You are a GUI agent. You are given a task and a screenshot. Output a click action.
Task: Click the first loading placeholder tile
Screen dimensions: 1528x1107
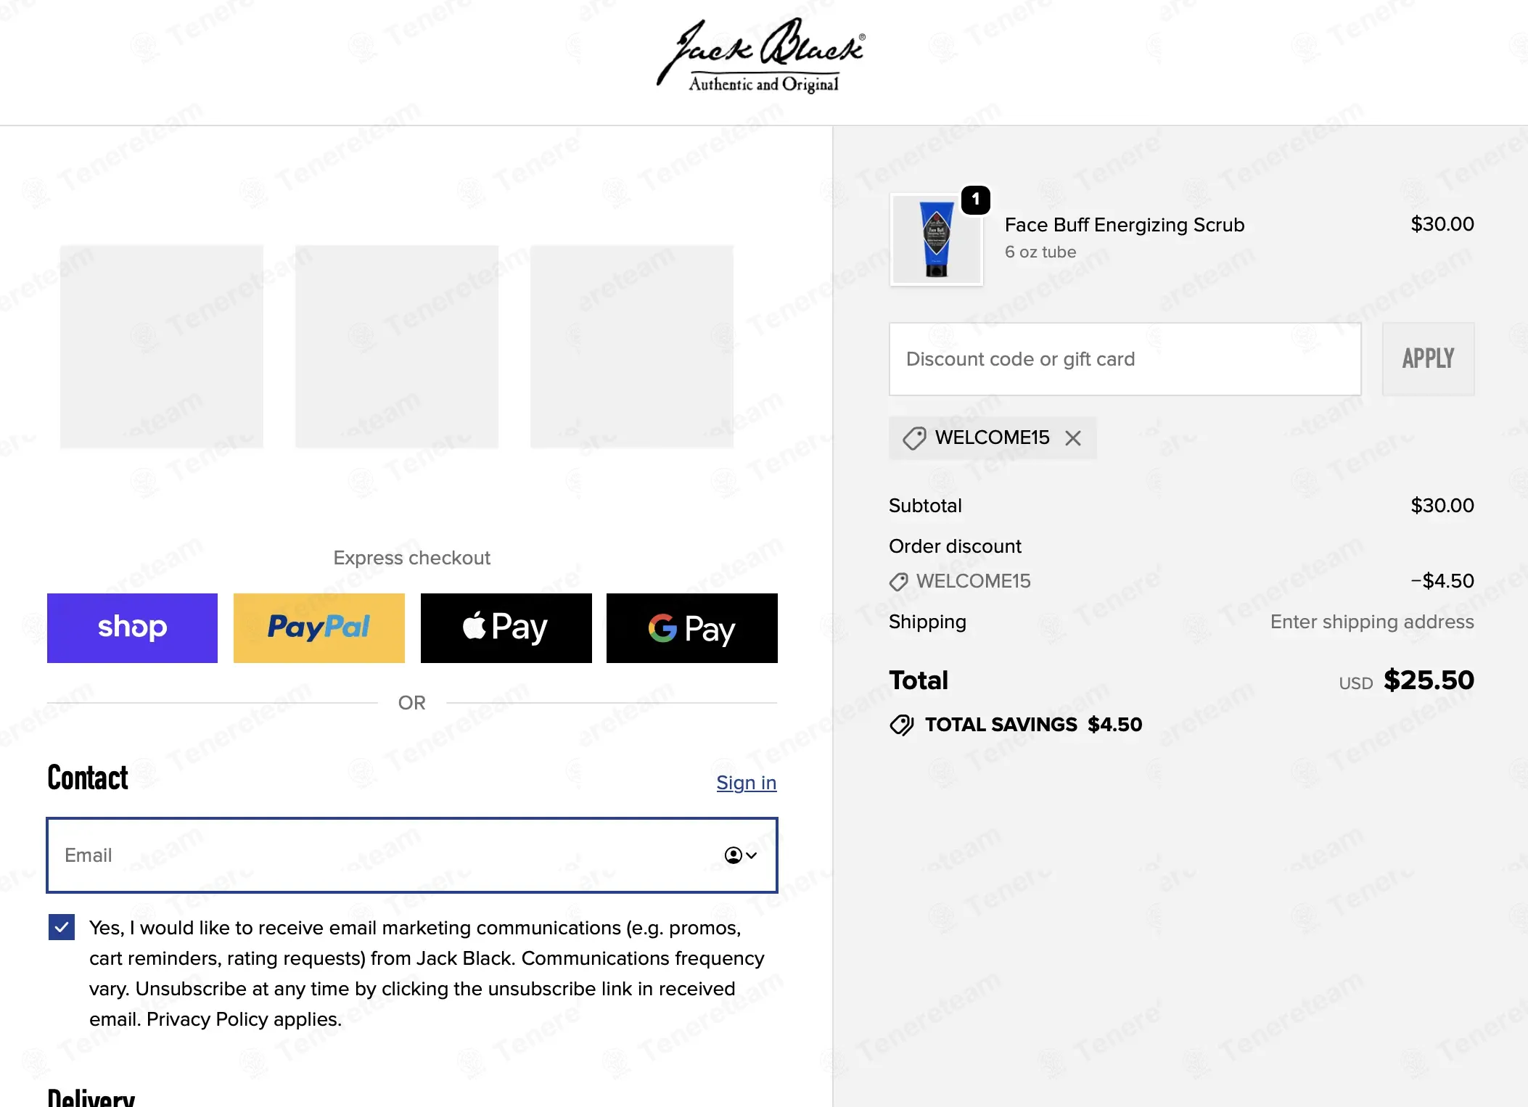click(x=162, y=347)
